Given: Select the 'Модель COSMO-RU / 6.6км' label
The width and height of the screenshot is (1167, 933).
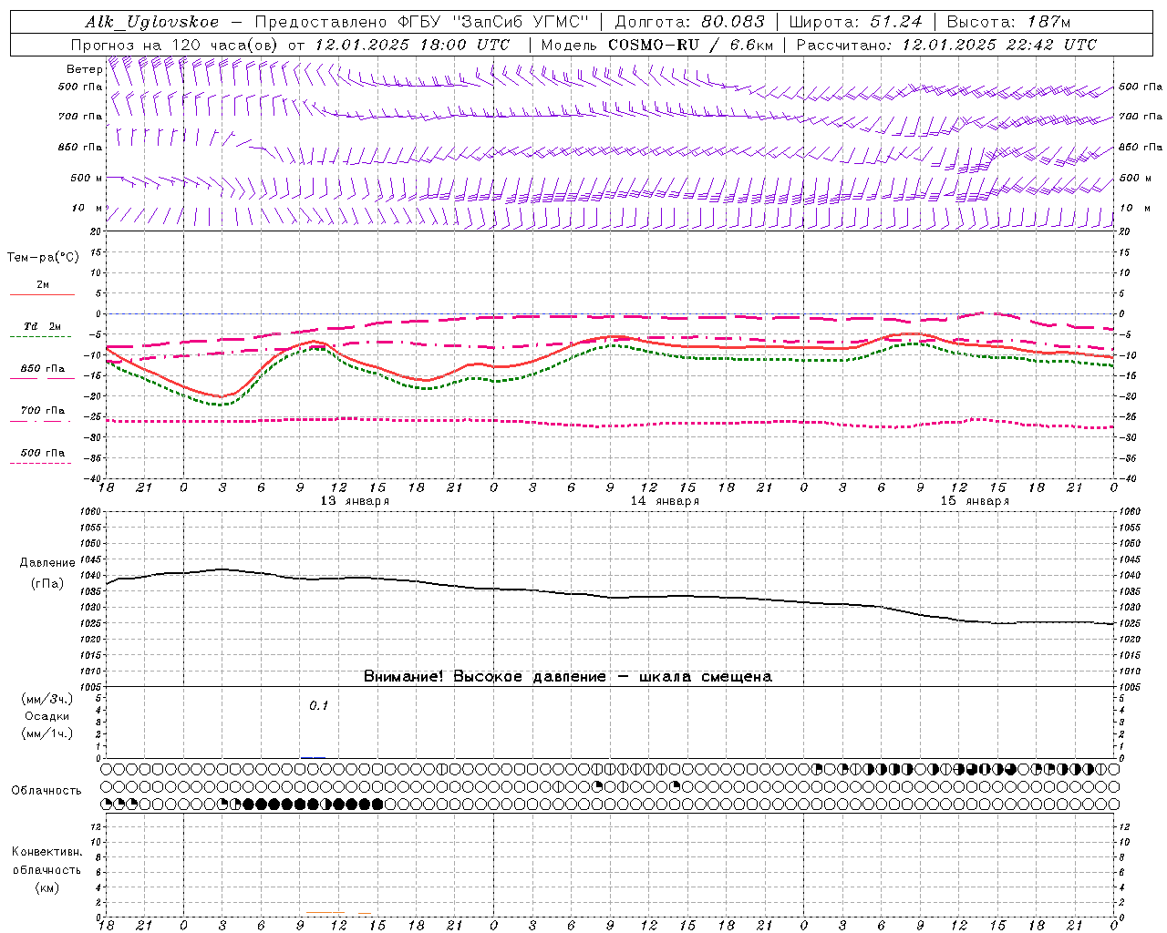Looking at the screenshot, I should [656, 45].
